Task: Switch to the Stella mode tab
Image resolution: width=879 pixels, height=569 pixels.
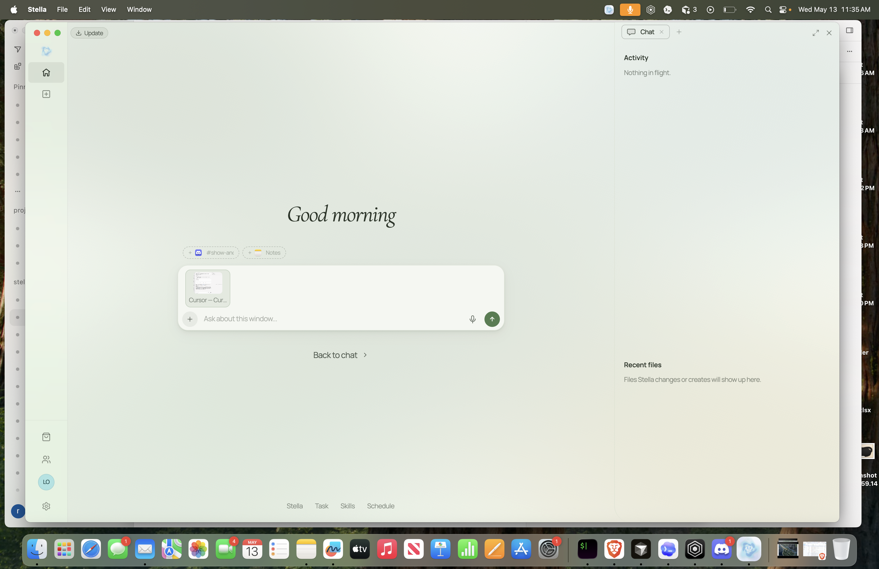Action: [x=294, y=506]
